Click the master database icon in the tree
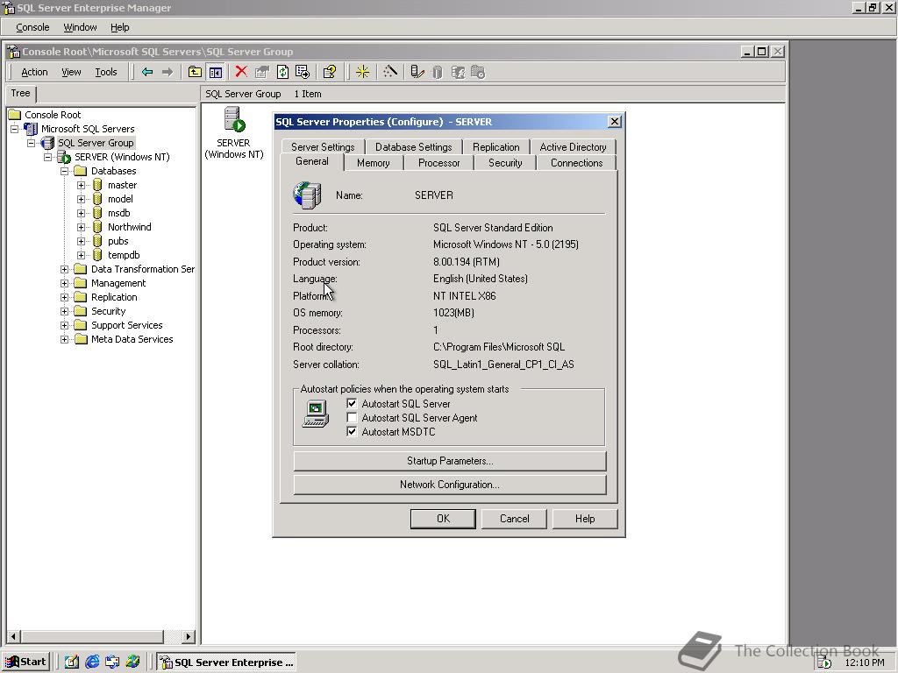 (x=97, y=185)
